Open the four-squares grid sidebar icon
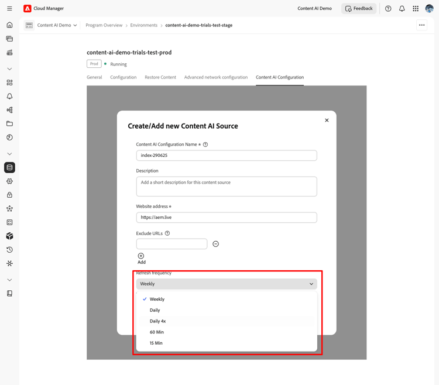This screenshot has width=439, height=385. (9, 82)
